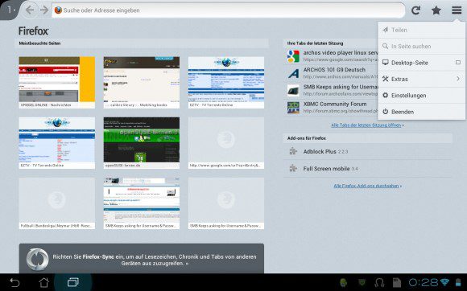Open ARCHOS 101 G9 Deutsch tab
467x291 pixels.
click(331, 73)
